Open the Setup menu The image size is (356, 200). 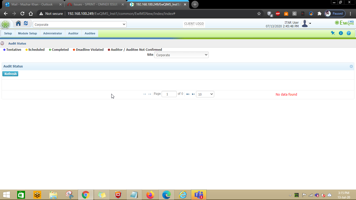[x=8, y=33]
